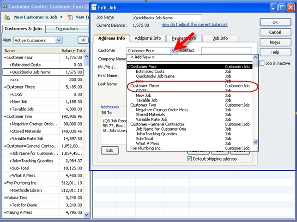Select Sub-Total job in the dropdown list

coord(189,138)
